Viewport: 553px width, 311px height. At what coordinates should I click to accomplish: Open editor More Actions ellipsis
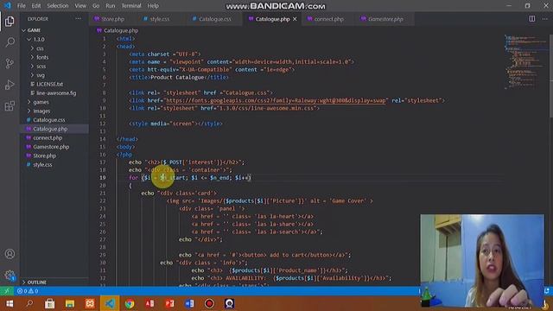pos(544,19)
